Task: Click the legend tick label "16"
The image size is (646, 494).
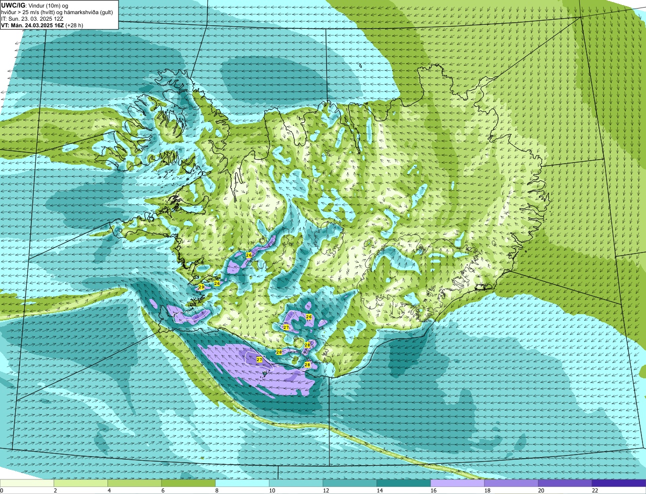Action: pyautogui.click(x=433, y=490)
